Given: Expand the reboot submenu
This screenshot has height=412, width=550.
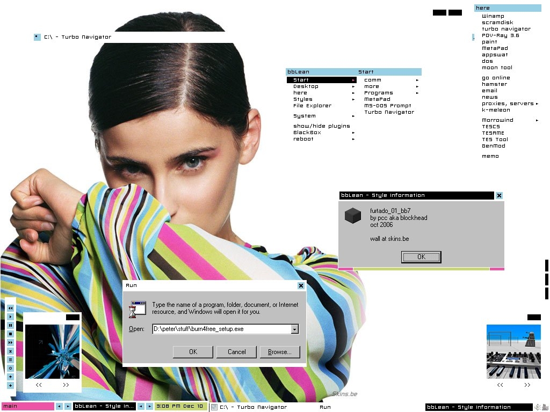Looking at the screenshot, I should point(321,139).
